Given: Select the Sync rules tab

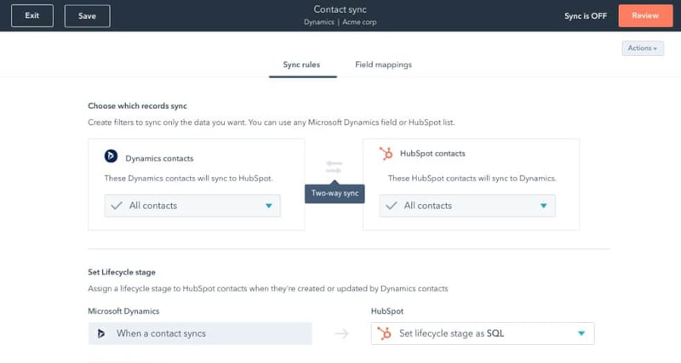Looking at the screenshot, I should [x=302, y=65].
